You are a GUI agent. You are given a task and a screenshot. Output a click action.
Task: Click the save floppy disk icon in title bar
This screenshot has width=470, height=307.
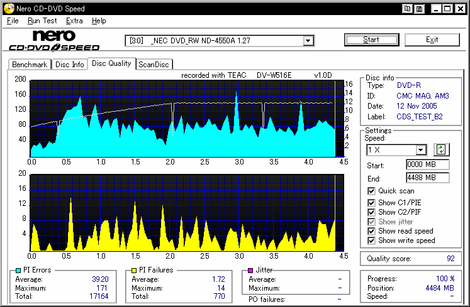(419, 9)
